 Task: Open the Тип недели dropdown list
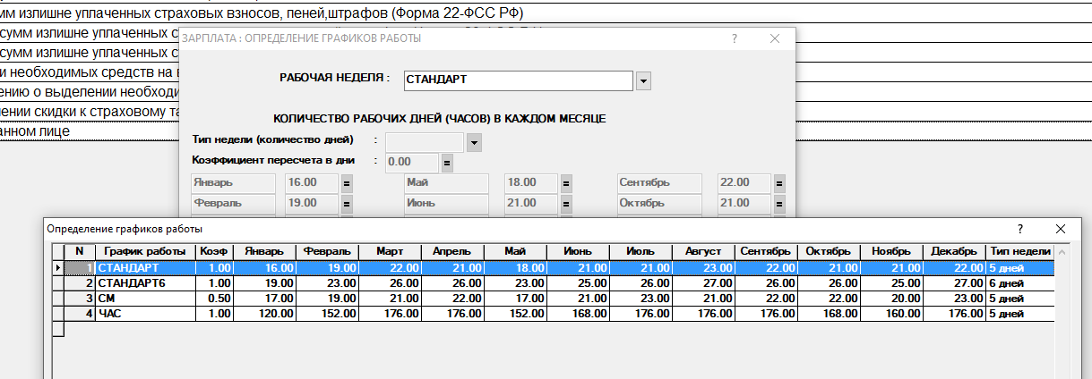pos(475,142)
